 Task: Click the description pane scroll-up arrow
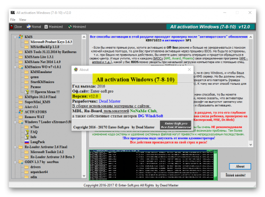click(251, 37)
